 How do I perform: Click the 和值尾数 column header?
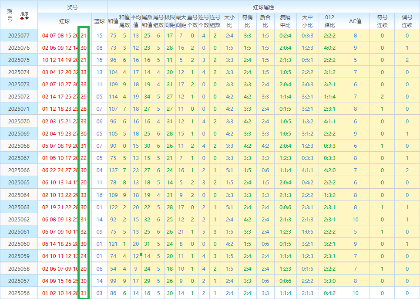click(124, 21)
